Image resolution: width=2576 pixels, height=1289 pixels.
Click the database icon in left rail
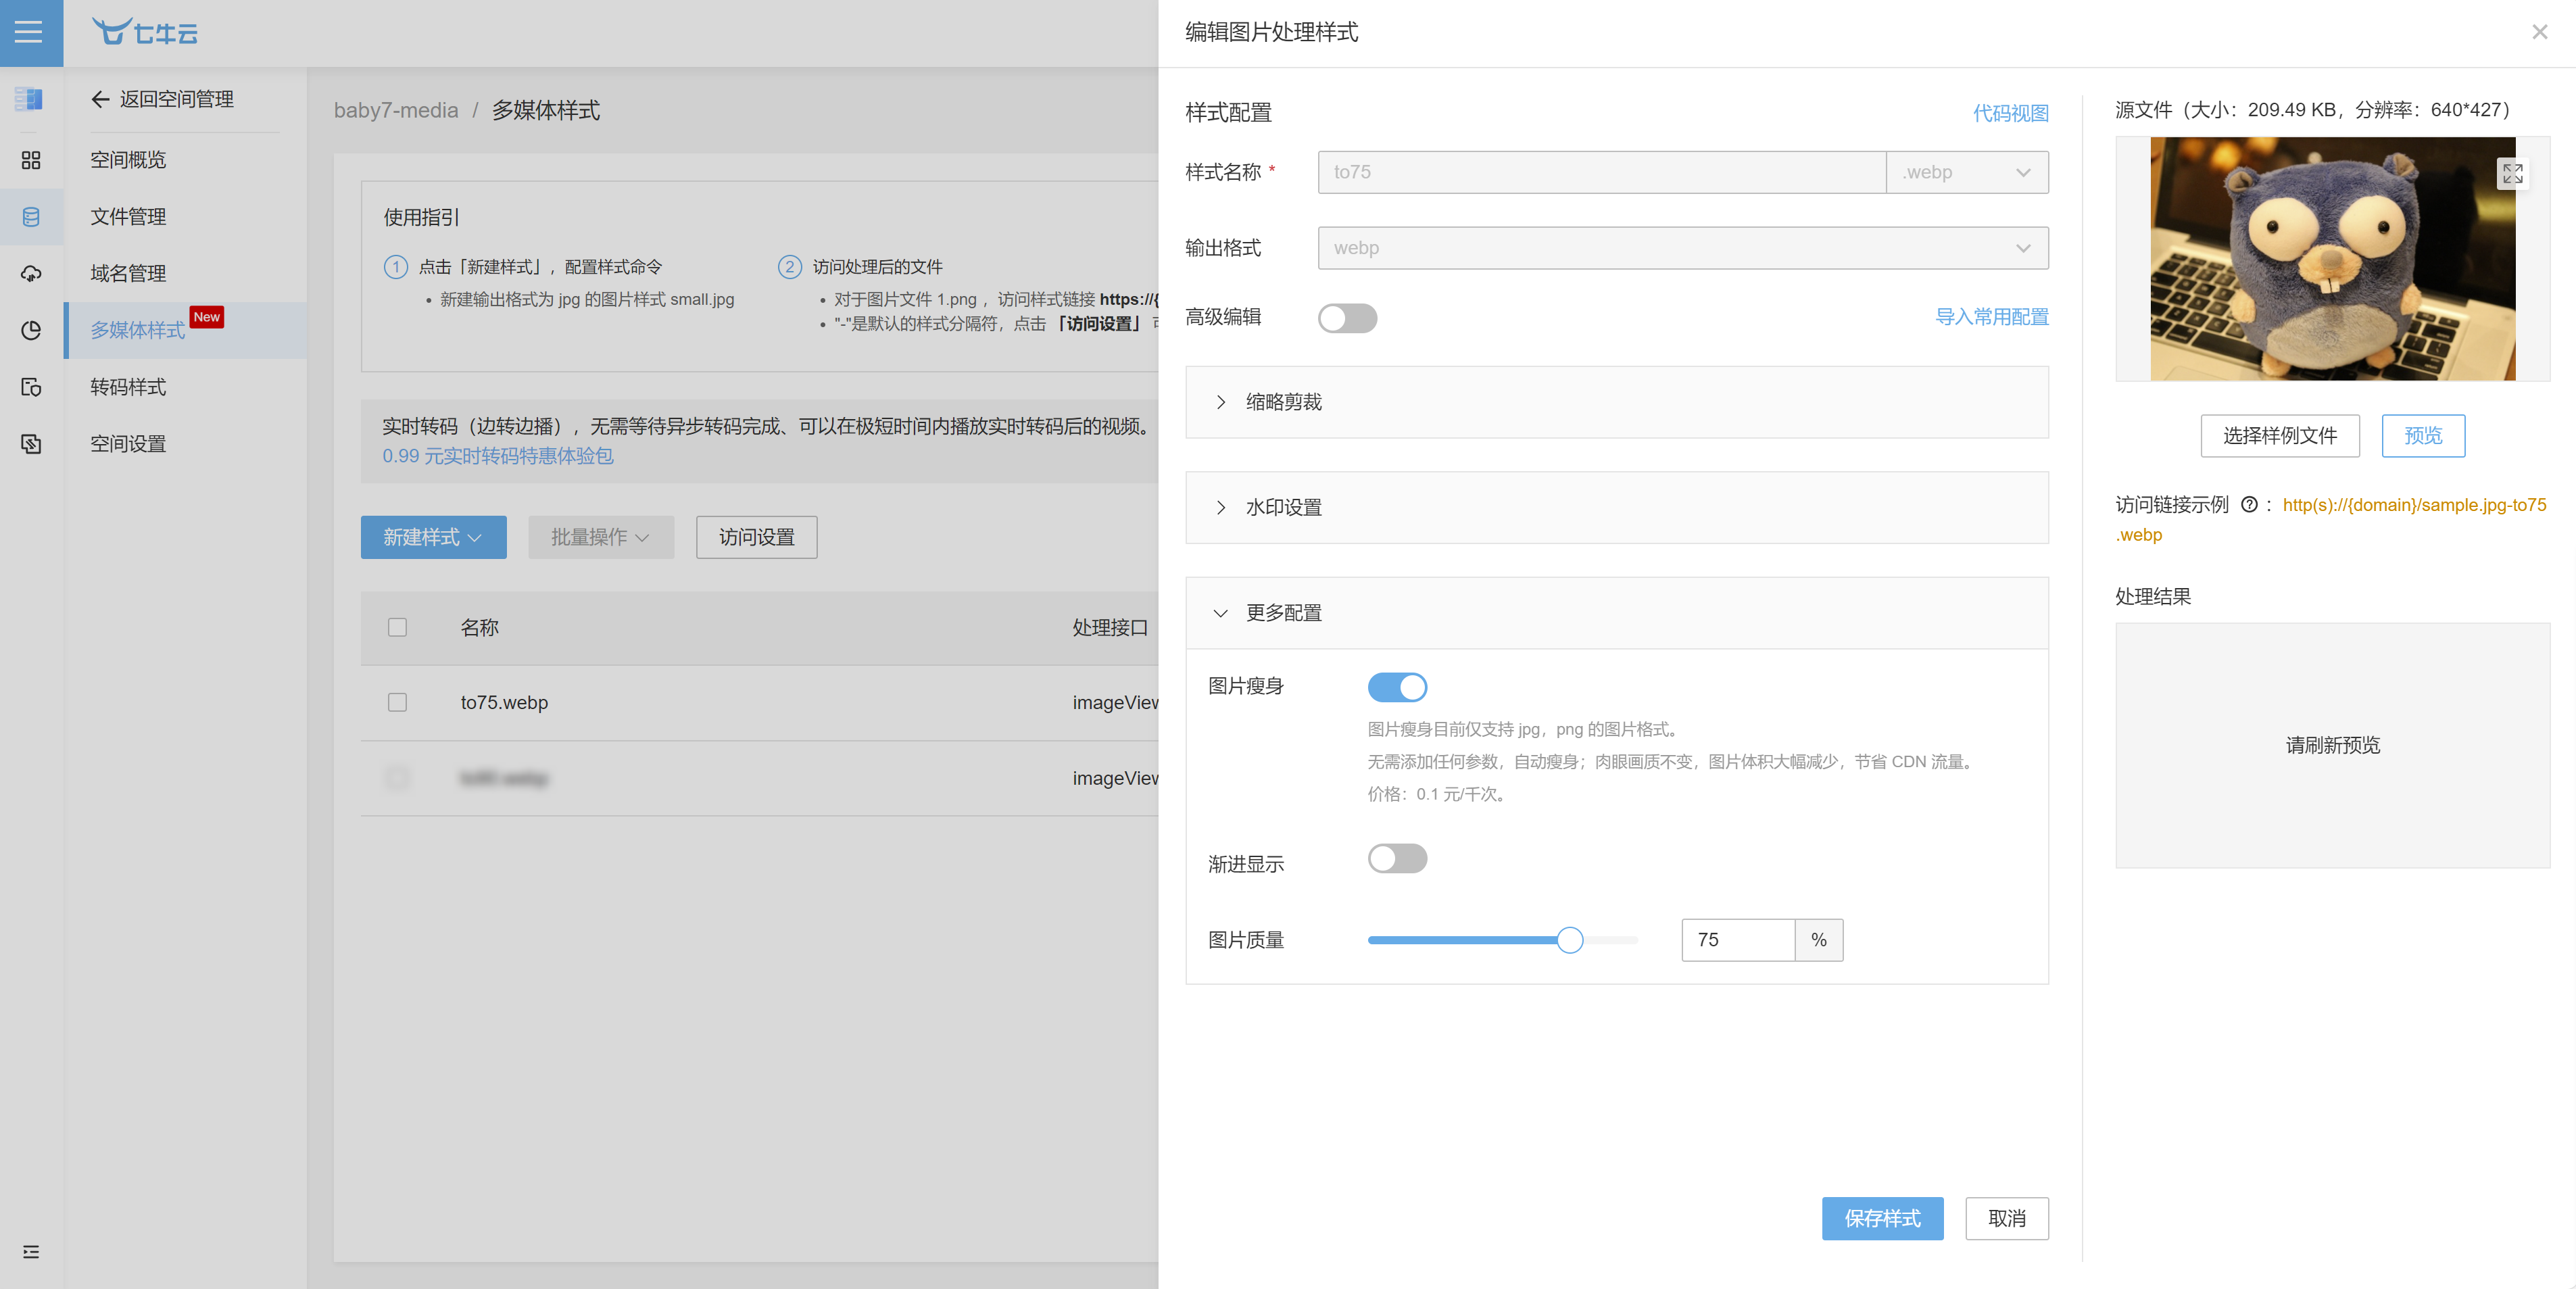(x=31, y=217)
